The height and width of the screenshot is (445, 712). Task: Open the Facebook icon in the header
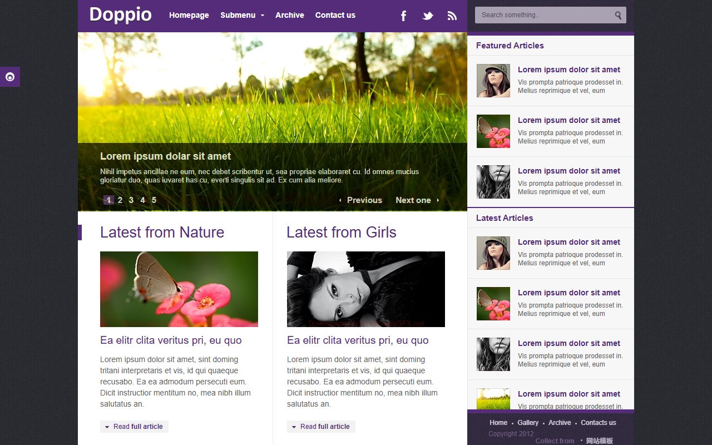404,16
